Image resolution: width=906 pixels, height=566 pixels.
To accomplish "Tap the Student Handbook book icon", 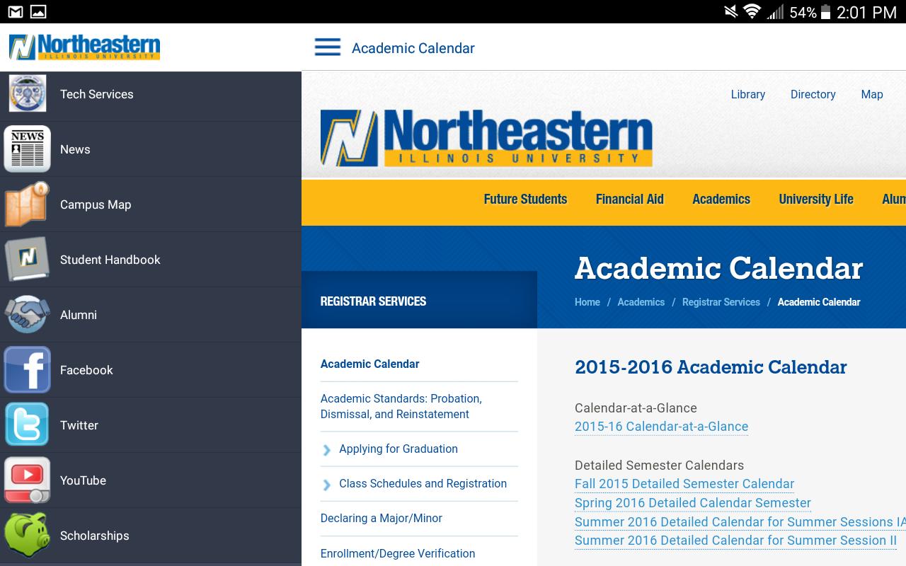I will tap(28, 259).
